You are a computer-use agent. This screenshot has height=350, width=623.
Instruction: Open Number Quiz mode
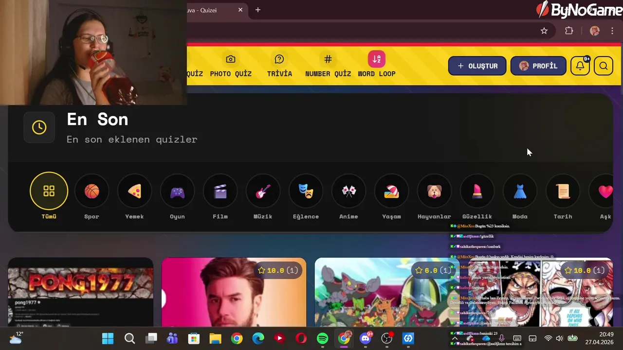[328, 66]
